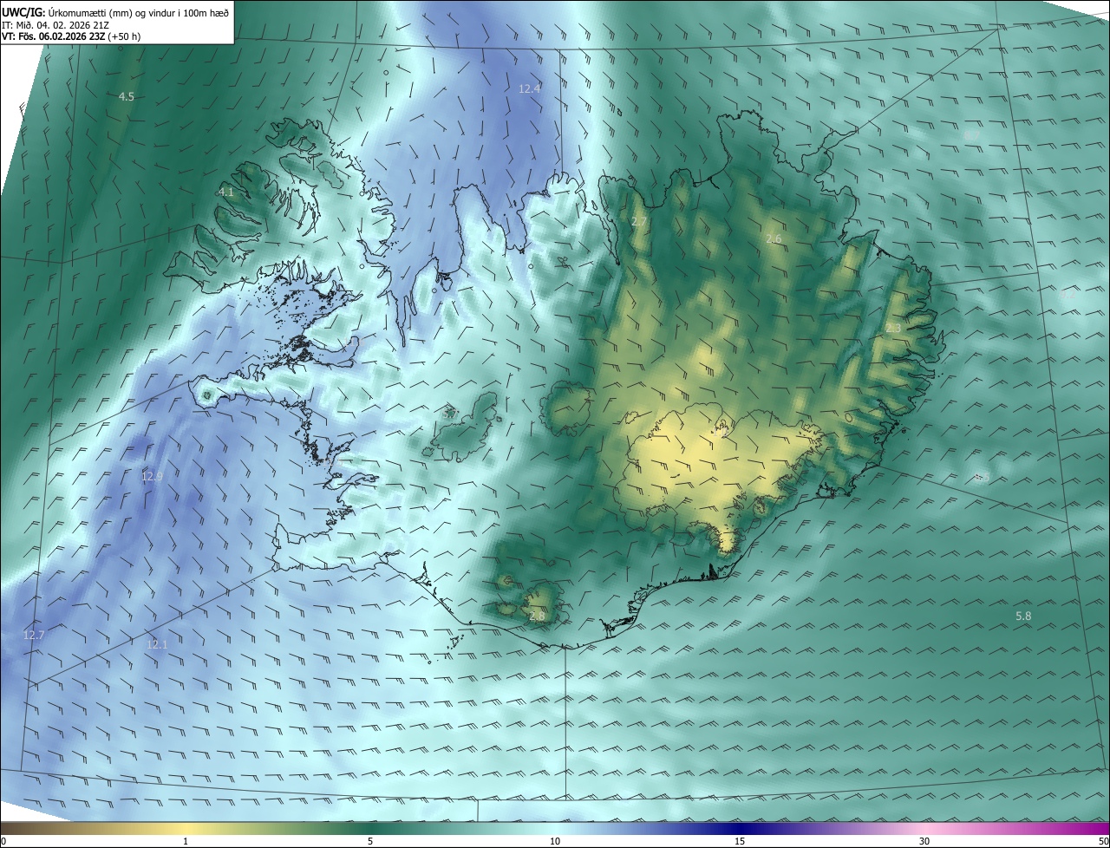Click the '30' tick on the color scale
Image resolution: width=1110 pixels, height=848 pixels.
[x=924, y=841]
